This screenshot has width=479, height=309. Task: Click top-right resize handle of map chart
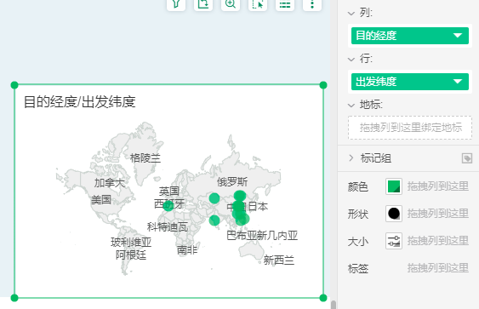(323, 85)
